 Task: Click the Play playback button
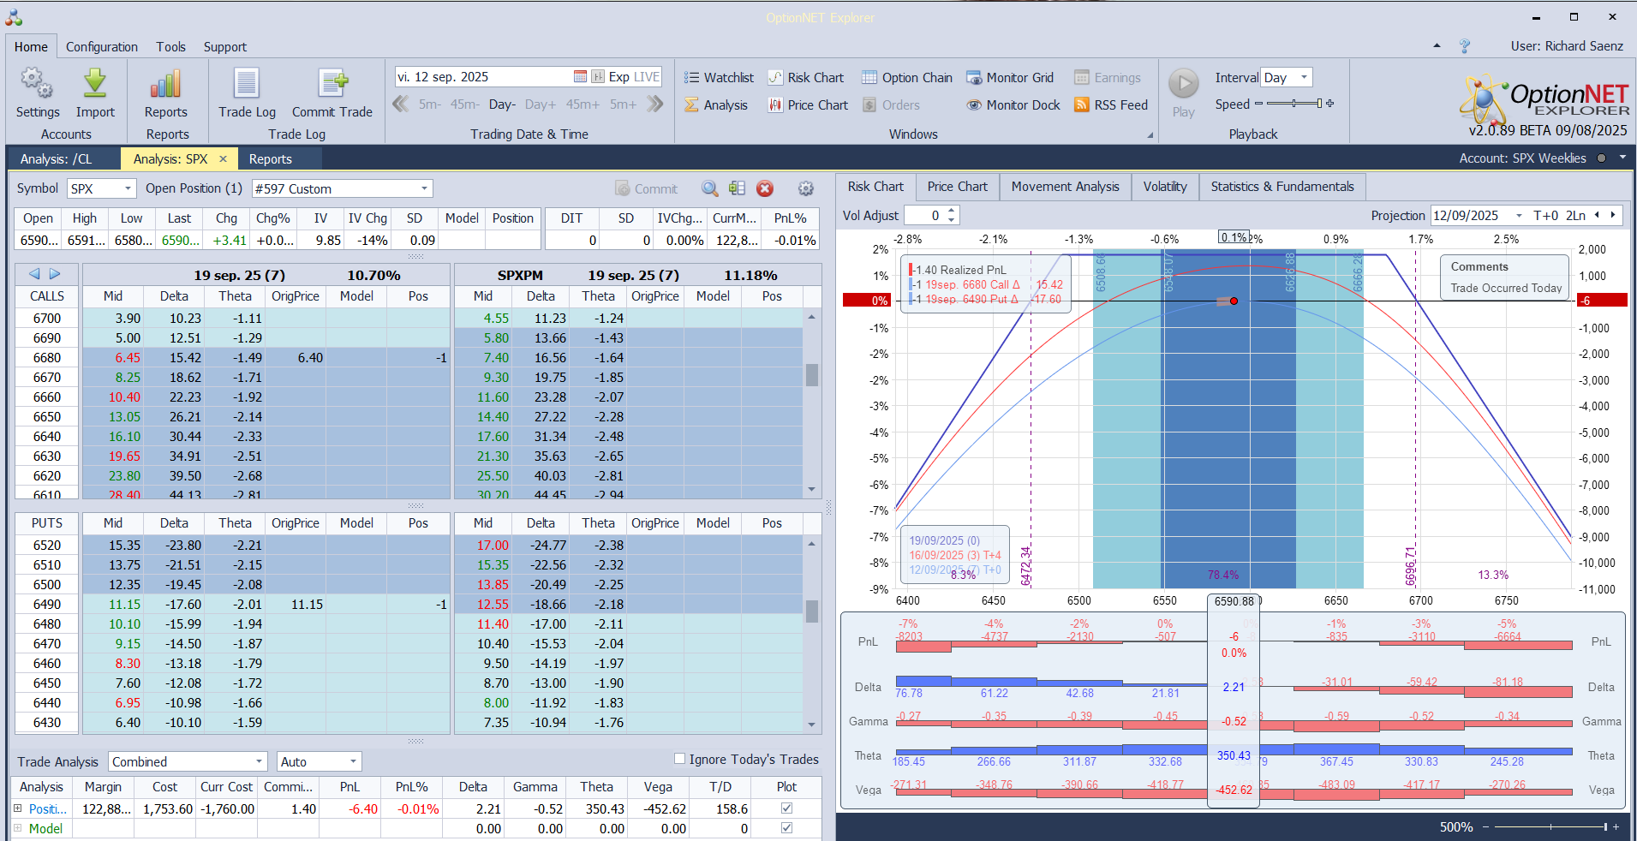coord(1184,93)
